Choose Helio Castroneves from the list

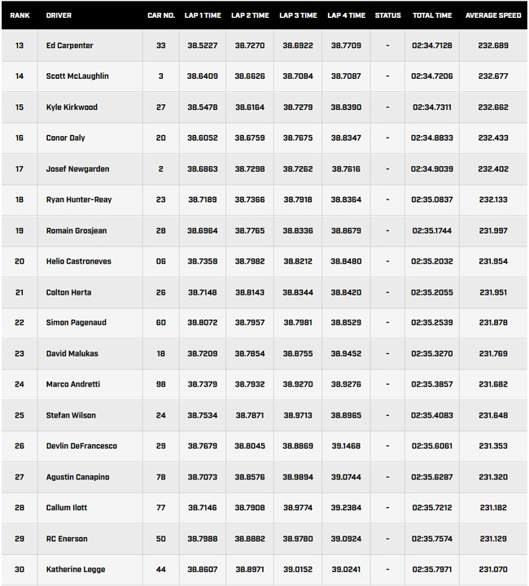(x=79, y=261)
